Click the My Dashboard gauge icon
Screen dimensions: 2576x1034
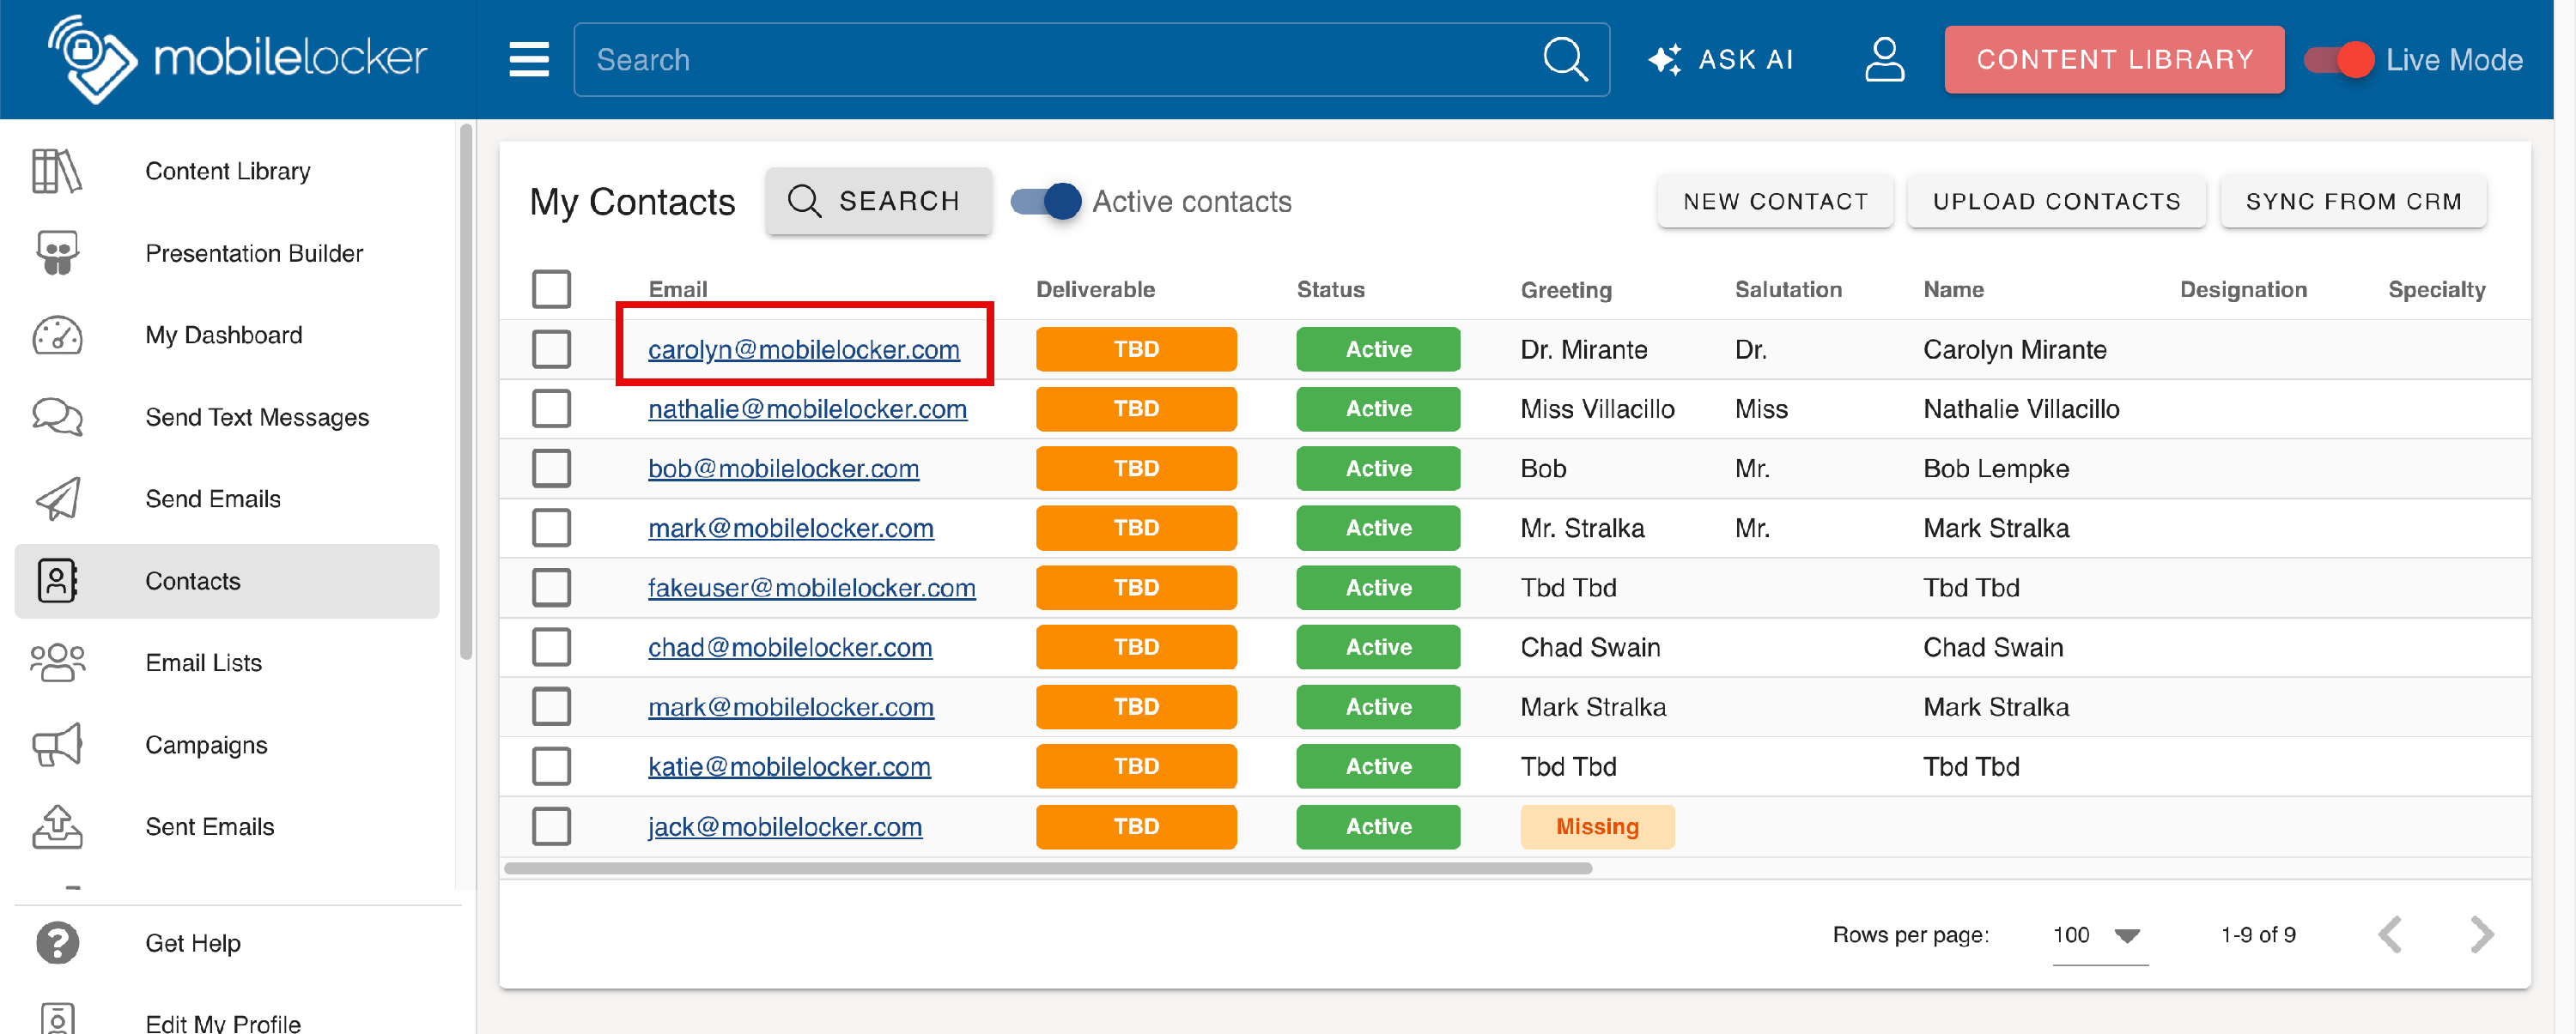57,336
